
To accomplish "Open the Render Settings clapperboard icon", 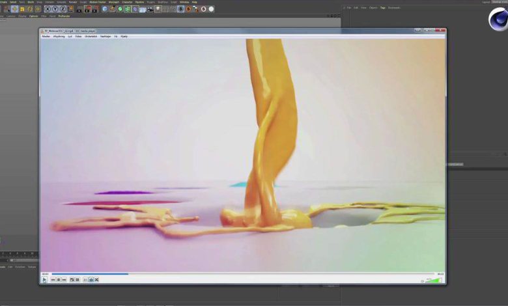I will (94, 9).
